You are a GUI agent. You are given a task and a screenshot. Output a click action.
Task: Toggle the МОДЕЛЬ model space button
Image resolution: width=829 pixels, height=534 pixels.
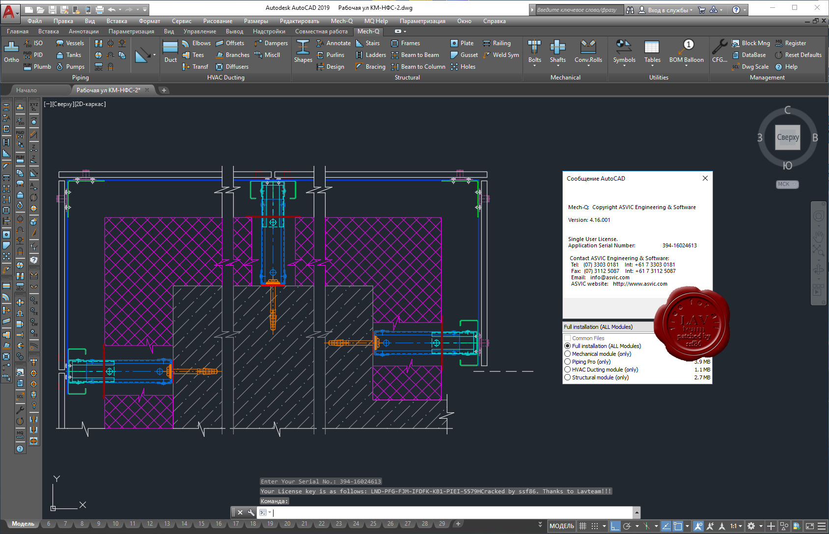561,526
